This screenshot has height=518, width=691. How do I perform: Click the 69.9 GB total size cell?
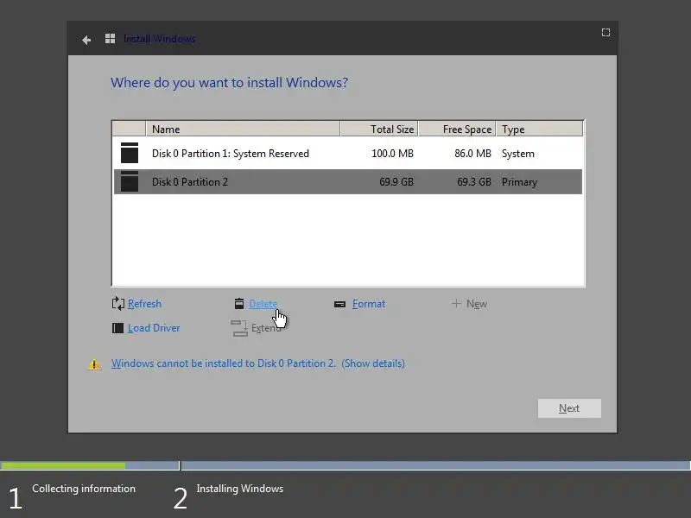(396, 182)
